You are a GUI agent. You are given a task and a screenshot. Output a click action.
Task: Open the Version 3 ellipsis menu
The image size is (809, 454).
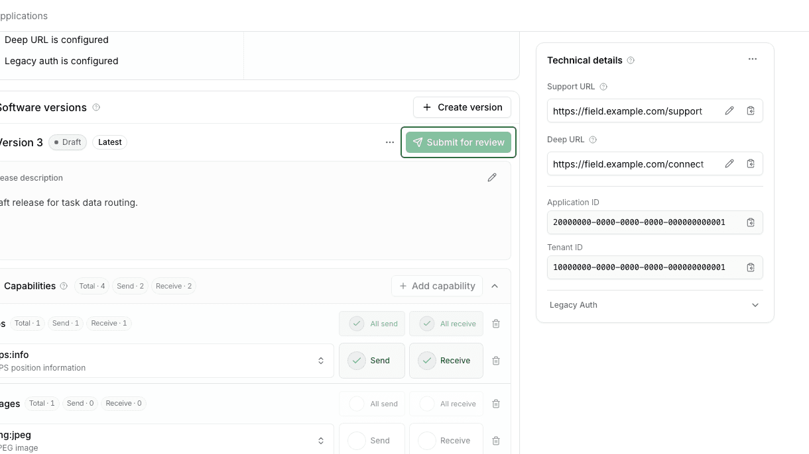(390, 142)
